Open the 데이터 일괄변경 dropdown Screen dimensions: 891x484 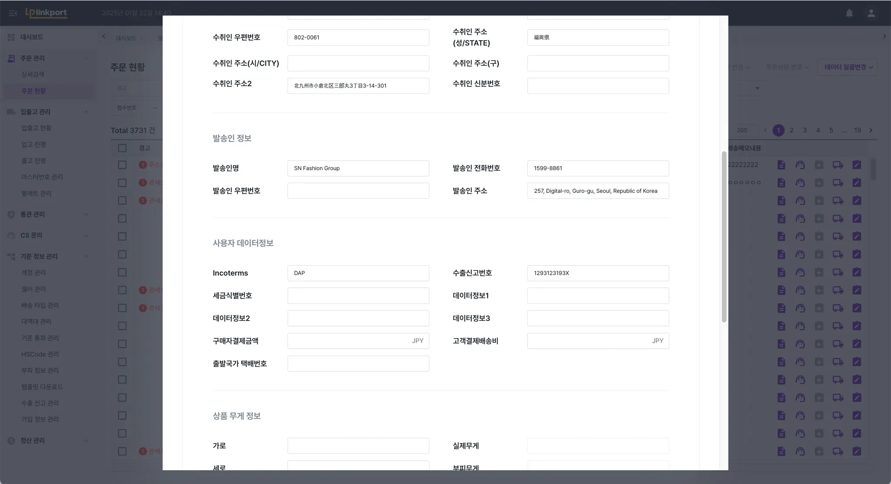click(x=847, y=67)
